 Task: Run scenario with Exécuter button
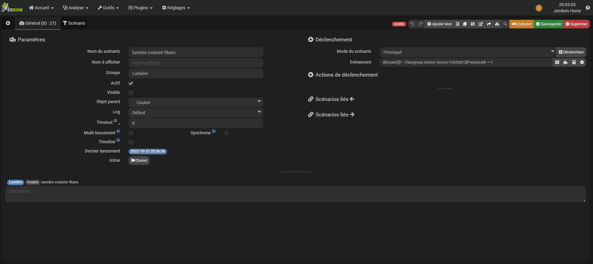521,24
